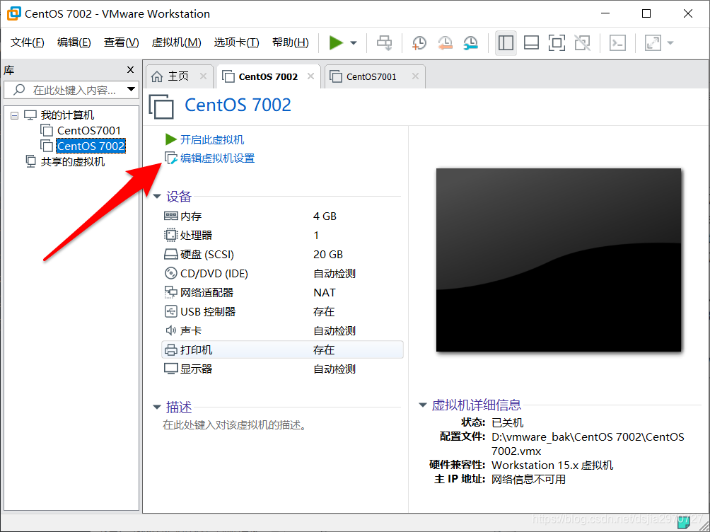
Task: Select the CD/DVD (IDE) device row
Action: 282,273
